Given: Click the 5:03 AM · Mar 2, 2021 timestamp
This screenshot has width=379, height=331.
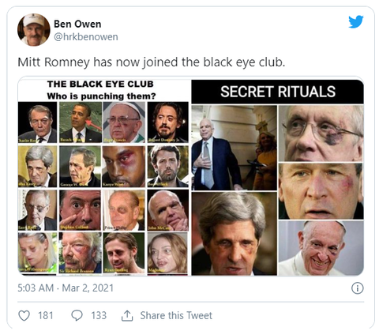Looking at the screenshot, I should coord(66,288).
